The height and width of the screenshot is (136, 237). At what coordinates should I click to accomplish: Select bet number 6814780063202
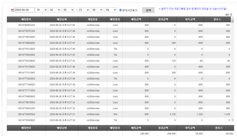click(26, 25)
